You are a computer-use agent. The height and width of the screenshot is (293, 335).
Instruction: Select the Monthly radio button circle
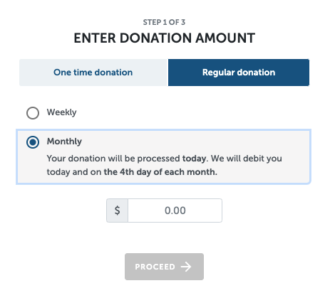(x=33, y=142)
